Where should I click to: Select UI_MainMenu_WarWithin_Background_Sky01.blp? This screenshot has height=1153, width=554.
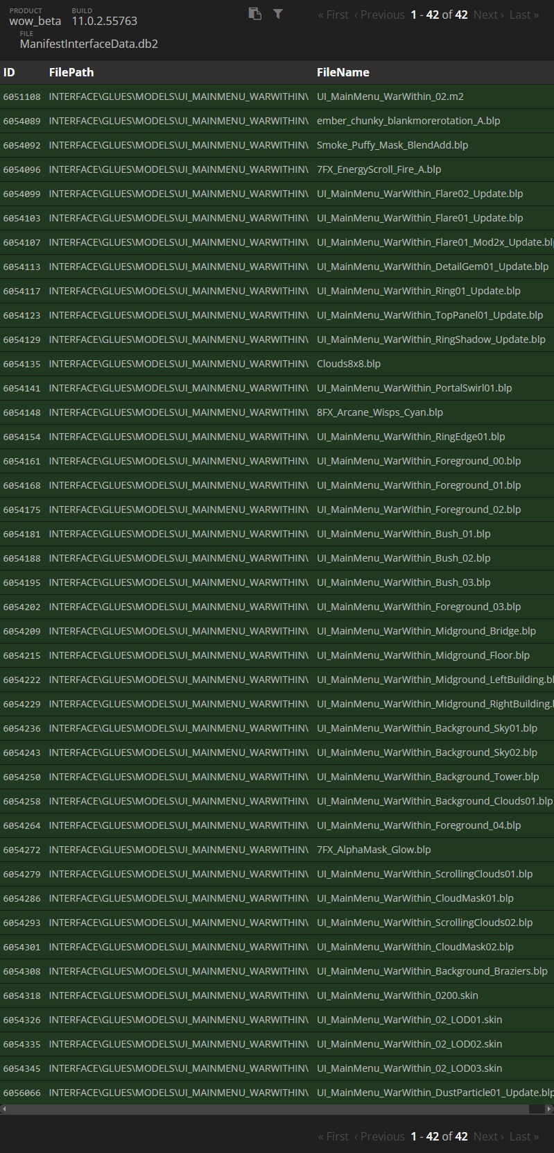pyautogui.click(x=427, y=728)
